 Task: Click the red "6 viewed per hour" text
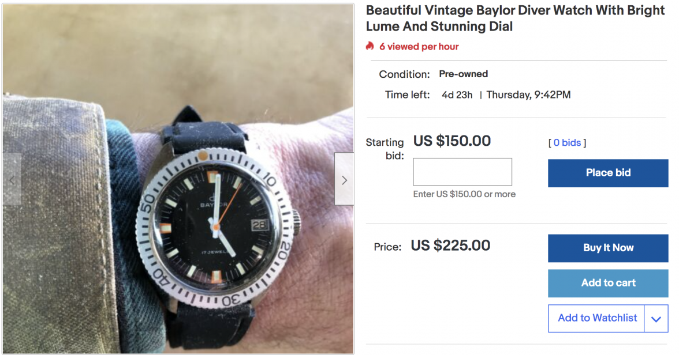pos(419,47)
